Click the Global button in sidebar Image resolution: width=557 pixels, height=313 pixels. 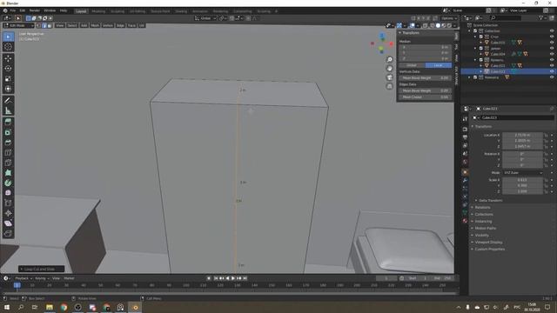click(x=412, y=65)
